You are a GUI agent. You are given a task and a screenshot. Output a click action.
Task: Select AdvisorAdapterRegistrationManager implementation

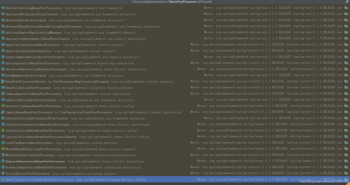(175, 32)
